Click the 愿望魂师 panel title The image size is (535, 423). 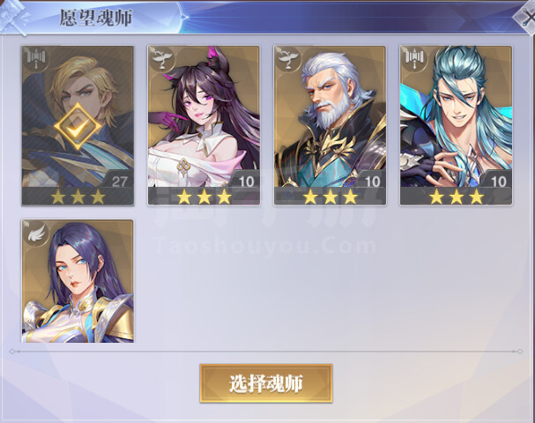point(96,19)
